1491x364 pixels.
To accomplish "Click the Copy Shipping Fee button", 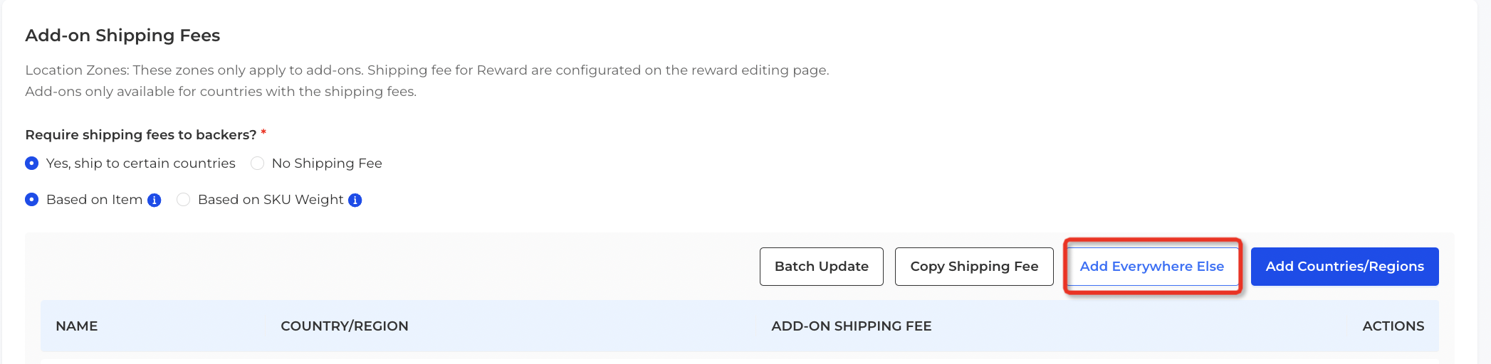I will click(974, 267).
